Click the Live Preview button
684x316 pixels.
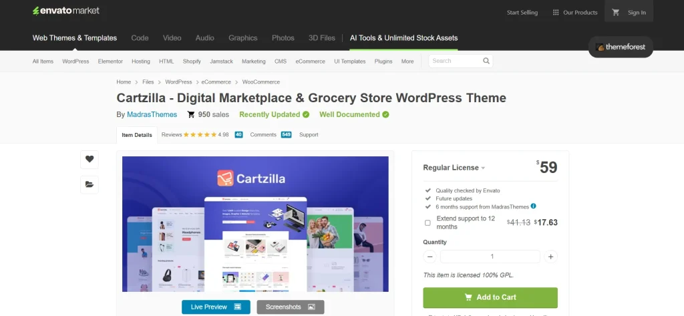coord(216,307)
